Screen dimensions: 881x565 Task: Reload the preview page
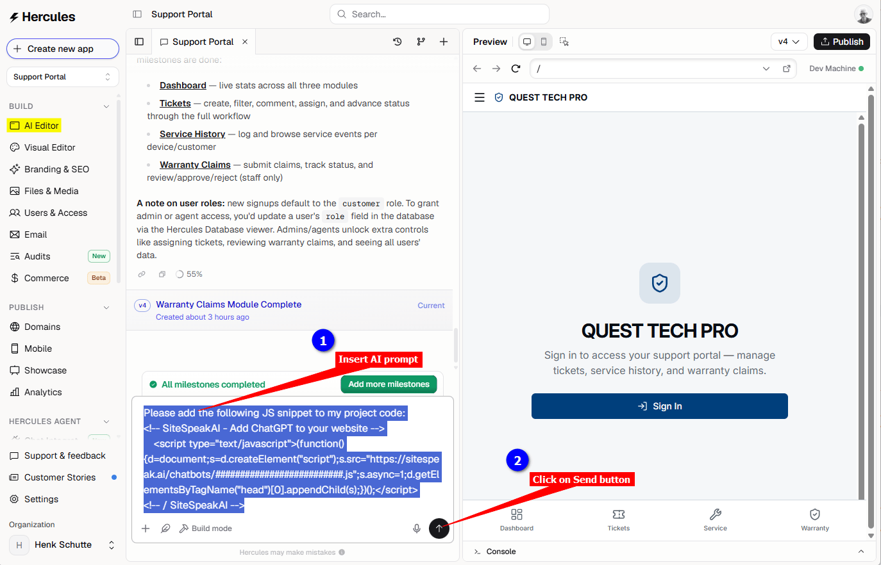pos(516,69)
